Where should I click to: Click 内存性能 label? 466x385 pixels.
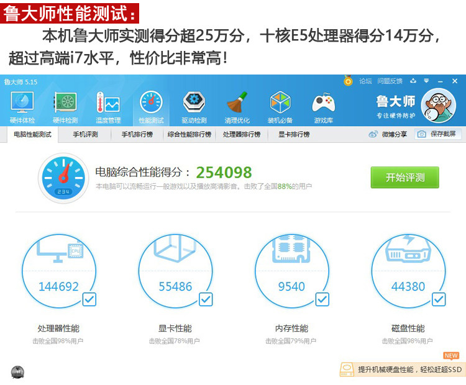coord(291,328)
